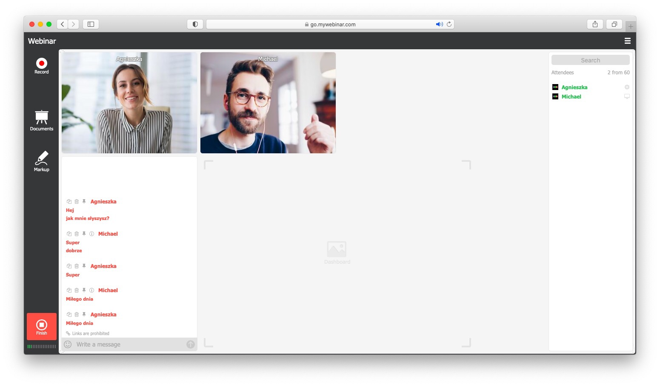Screen dimensions: 660x386
Task: Delete Agnieszka's 'Hej' message with trash icon
Action: click(x=77, y=202)
